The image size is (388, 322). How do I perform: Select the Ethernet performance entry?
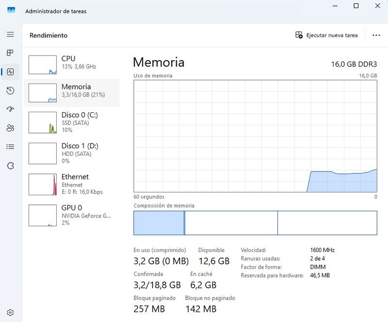72,184
